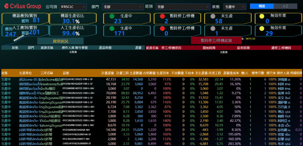Screen dimensions: 303x146
Task: Sort table by 計畫產量 column header
Action: [x=107, y=73]
